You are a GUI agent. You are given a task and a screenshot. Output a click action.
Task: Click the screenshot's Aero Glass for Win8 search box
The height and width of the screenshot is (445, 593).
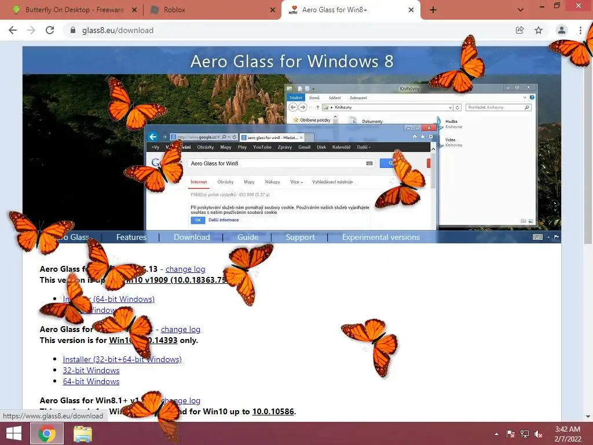click(x=281, y=163)
